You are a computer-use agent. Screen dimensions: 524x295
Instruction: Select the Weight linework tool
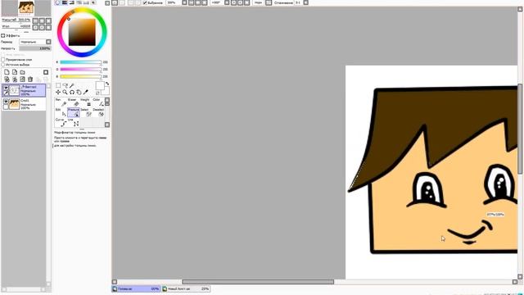pos(86,102)
